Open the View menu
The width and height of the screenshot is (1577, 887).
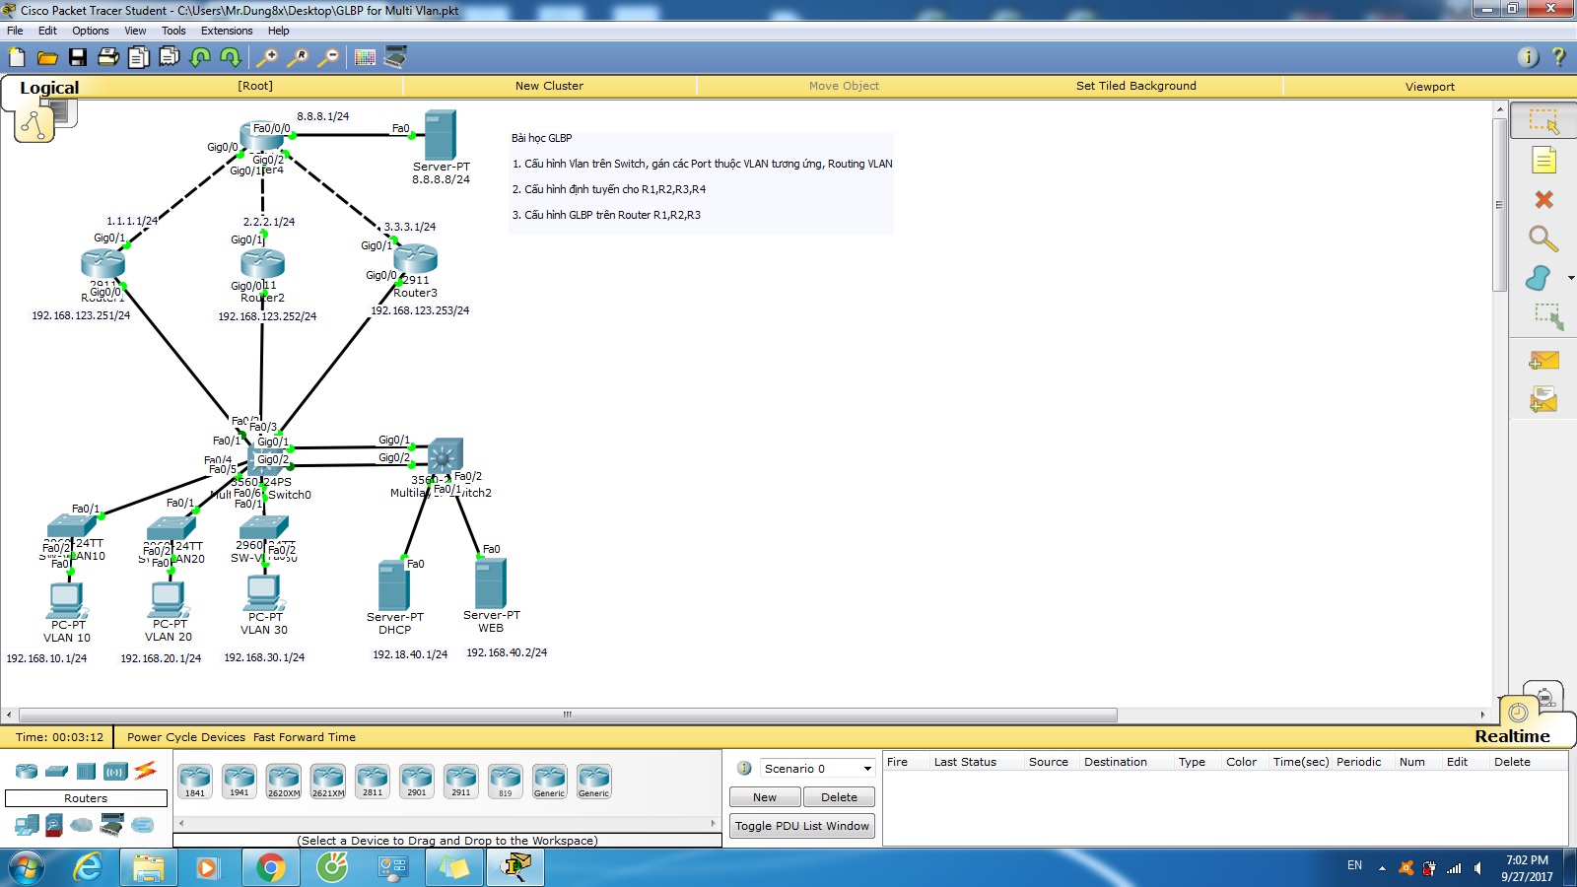pyautogui.click(x=135, y=31)
